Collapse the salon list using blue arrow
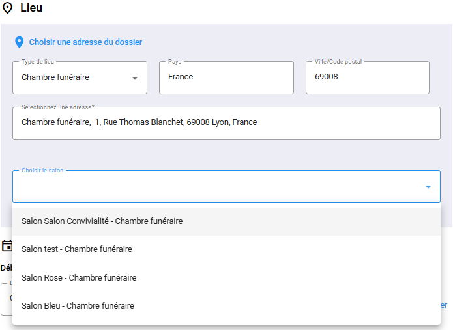 pyautogui.click(x=428, y=187)
